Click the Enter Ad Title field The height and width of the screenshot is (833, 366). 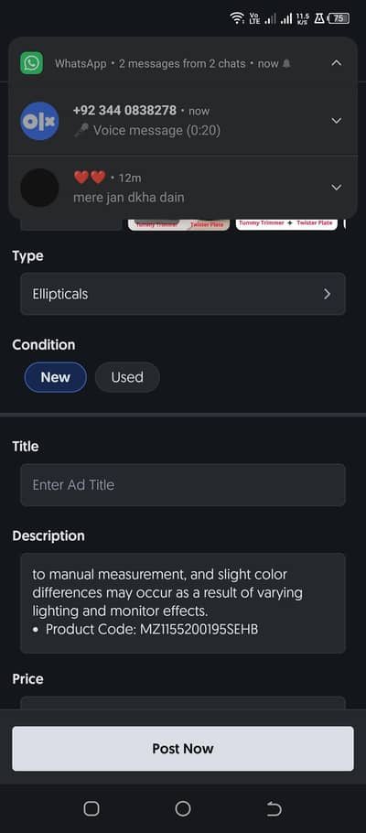183,484
